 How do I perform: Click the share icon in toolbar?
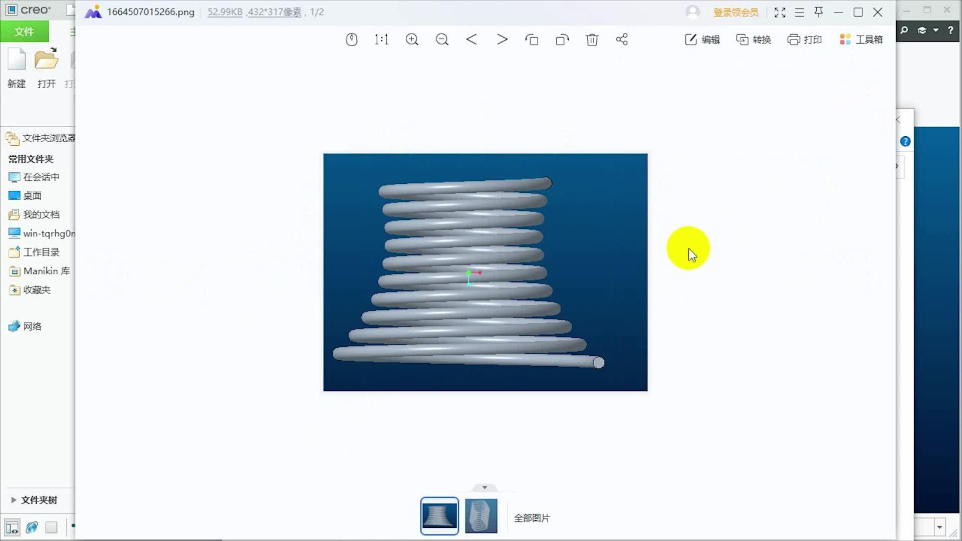622,40
